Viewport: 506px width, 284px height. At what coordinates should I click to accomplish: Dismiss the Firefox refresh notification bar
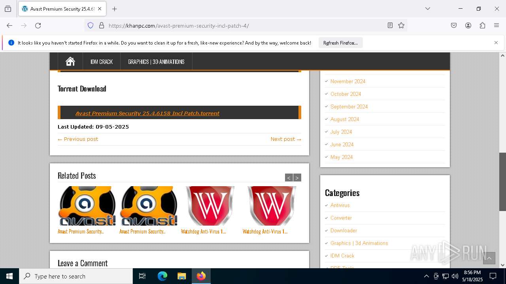pyautogui.click(x=496, y=43)
